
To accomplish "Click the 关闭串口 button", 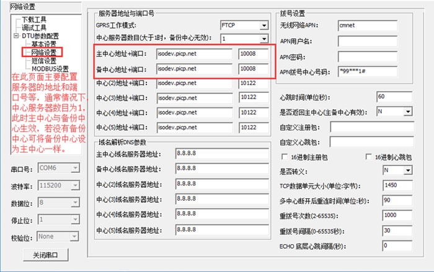I will (45, 255).
